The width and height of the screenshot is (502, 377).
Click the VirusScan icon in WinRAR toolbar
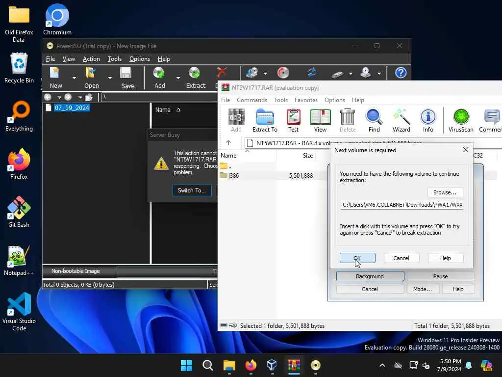pos(461,121)
